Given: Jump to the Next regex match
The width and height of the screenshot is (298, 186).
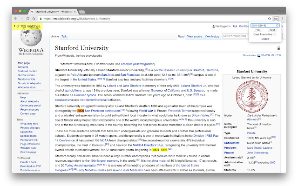Looking at the screenshot, I should click(x=272, y=30).
